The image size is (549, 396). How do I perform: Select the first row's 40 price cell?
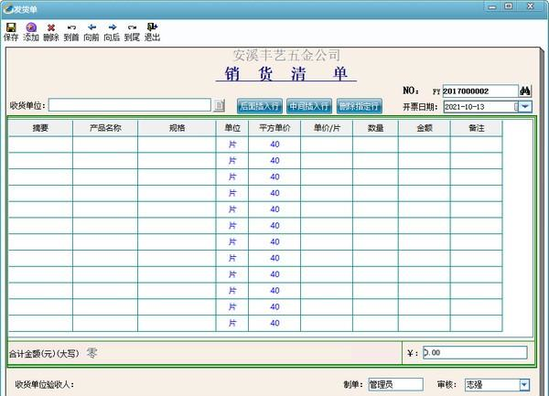(274, 144)
